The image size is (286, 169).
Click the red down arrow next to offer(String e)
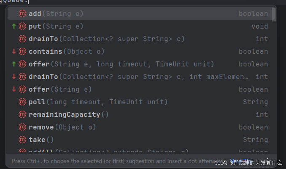tap(14, 89)
